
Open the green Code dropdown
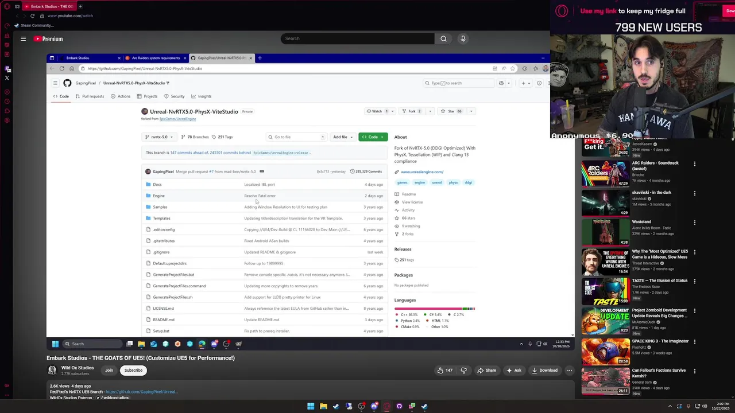coord(373,137)
